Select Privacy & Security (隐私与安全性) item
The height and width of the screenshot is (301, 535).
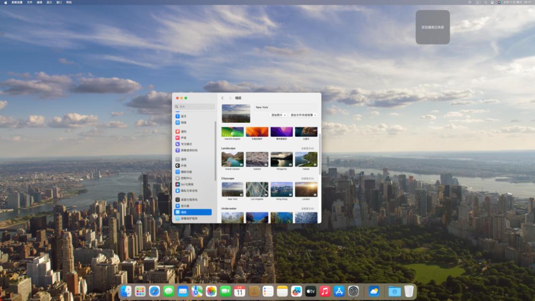[x=189, y=191]
